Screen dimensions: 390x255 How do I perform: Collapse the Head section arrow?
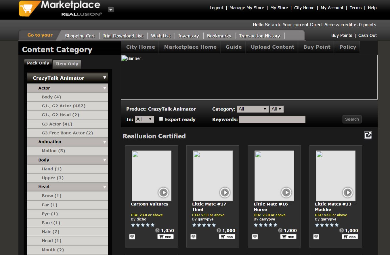pos(105,187)
